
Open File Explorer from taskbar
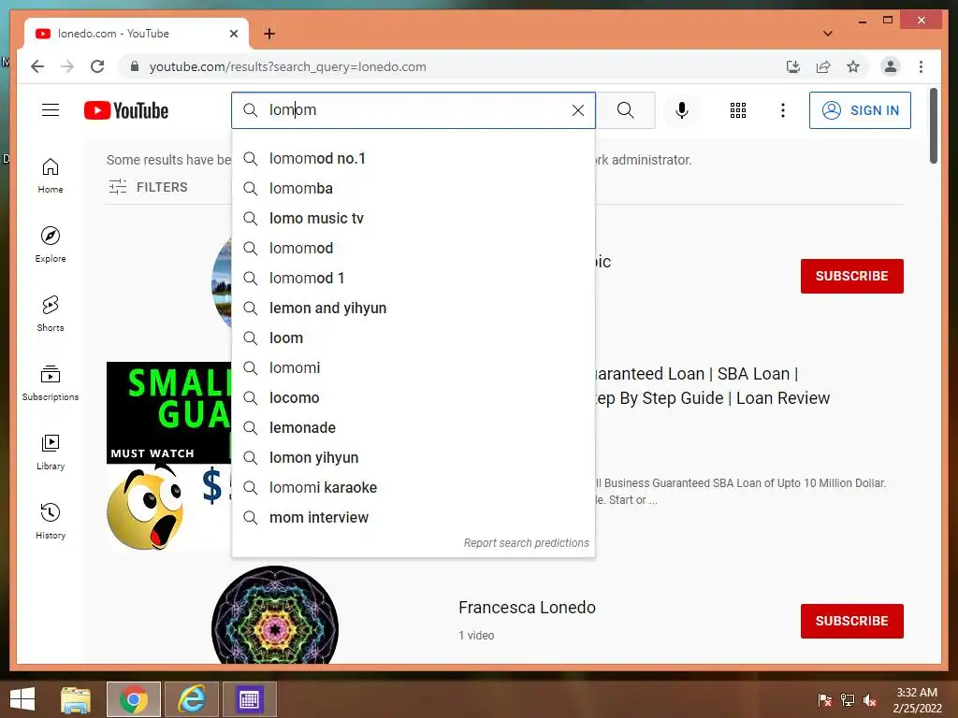(75, 699)
